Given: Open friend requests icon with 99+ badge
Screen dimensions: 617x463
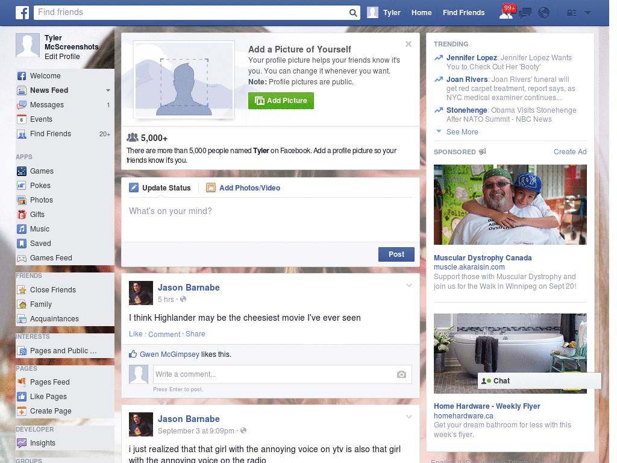Looking at the screenshot, I should click(507, 12).
